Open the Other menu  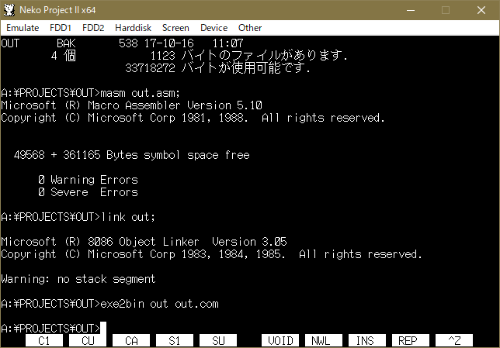[250, 28]
